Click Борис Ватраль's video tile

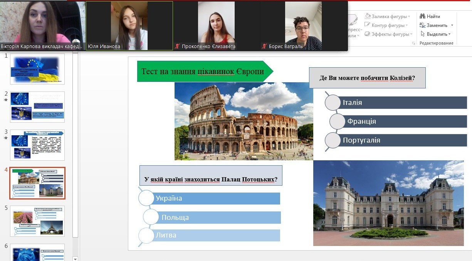304,25
